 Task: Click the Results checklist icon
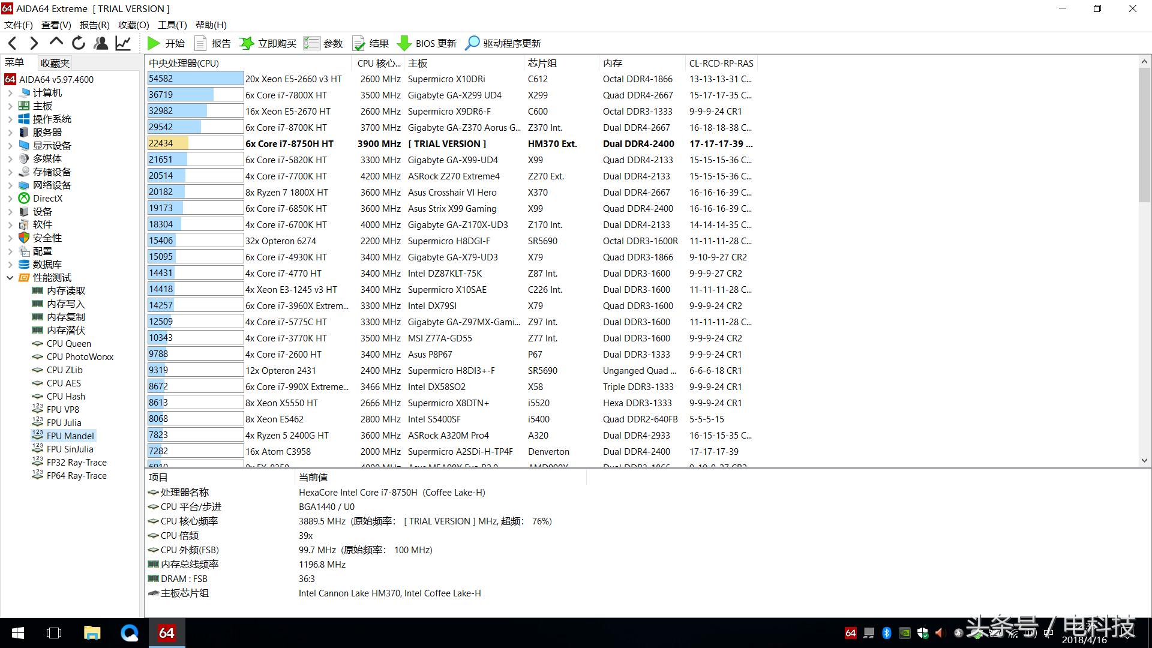(x=359, y=43)
